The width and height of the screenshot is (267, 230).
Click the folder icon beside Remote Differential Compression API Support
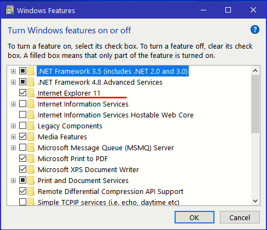31,191
